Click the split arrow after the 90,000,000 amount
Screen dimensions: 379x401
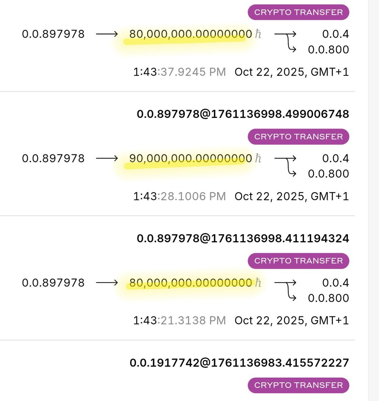click(x=286, y=165)
